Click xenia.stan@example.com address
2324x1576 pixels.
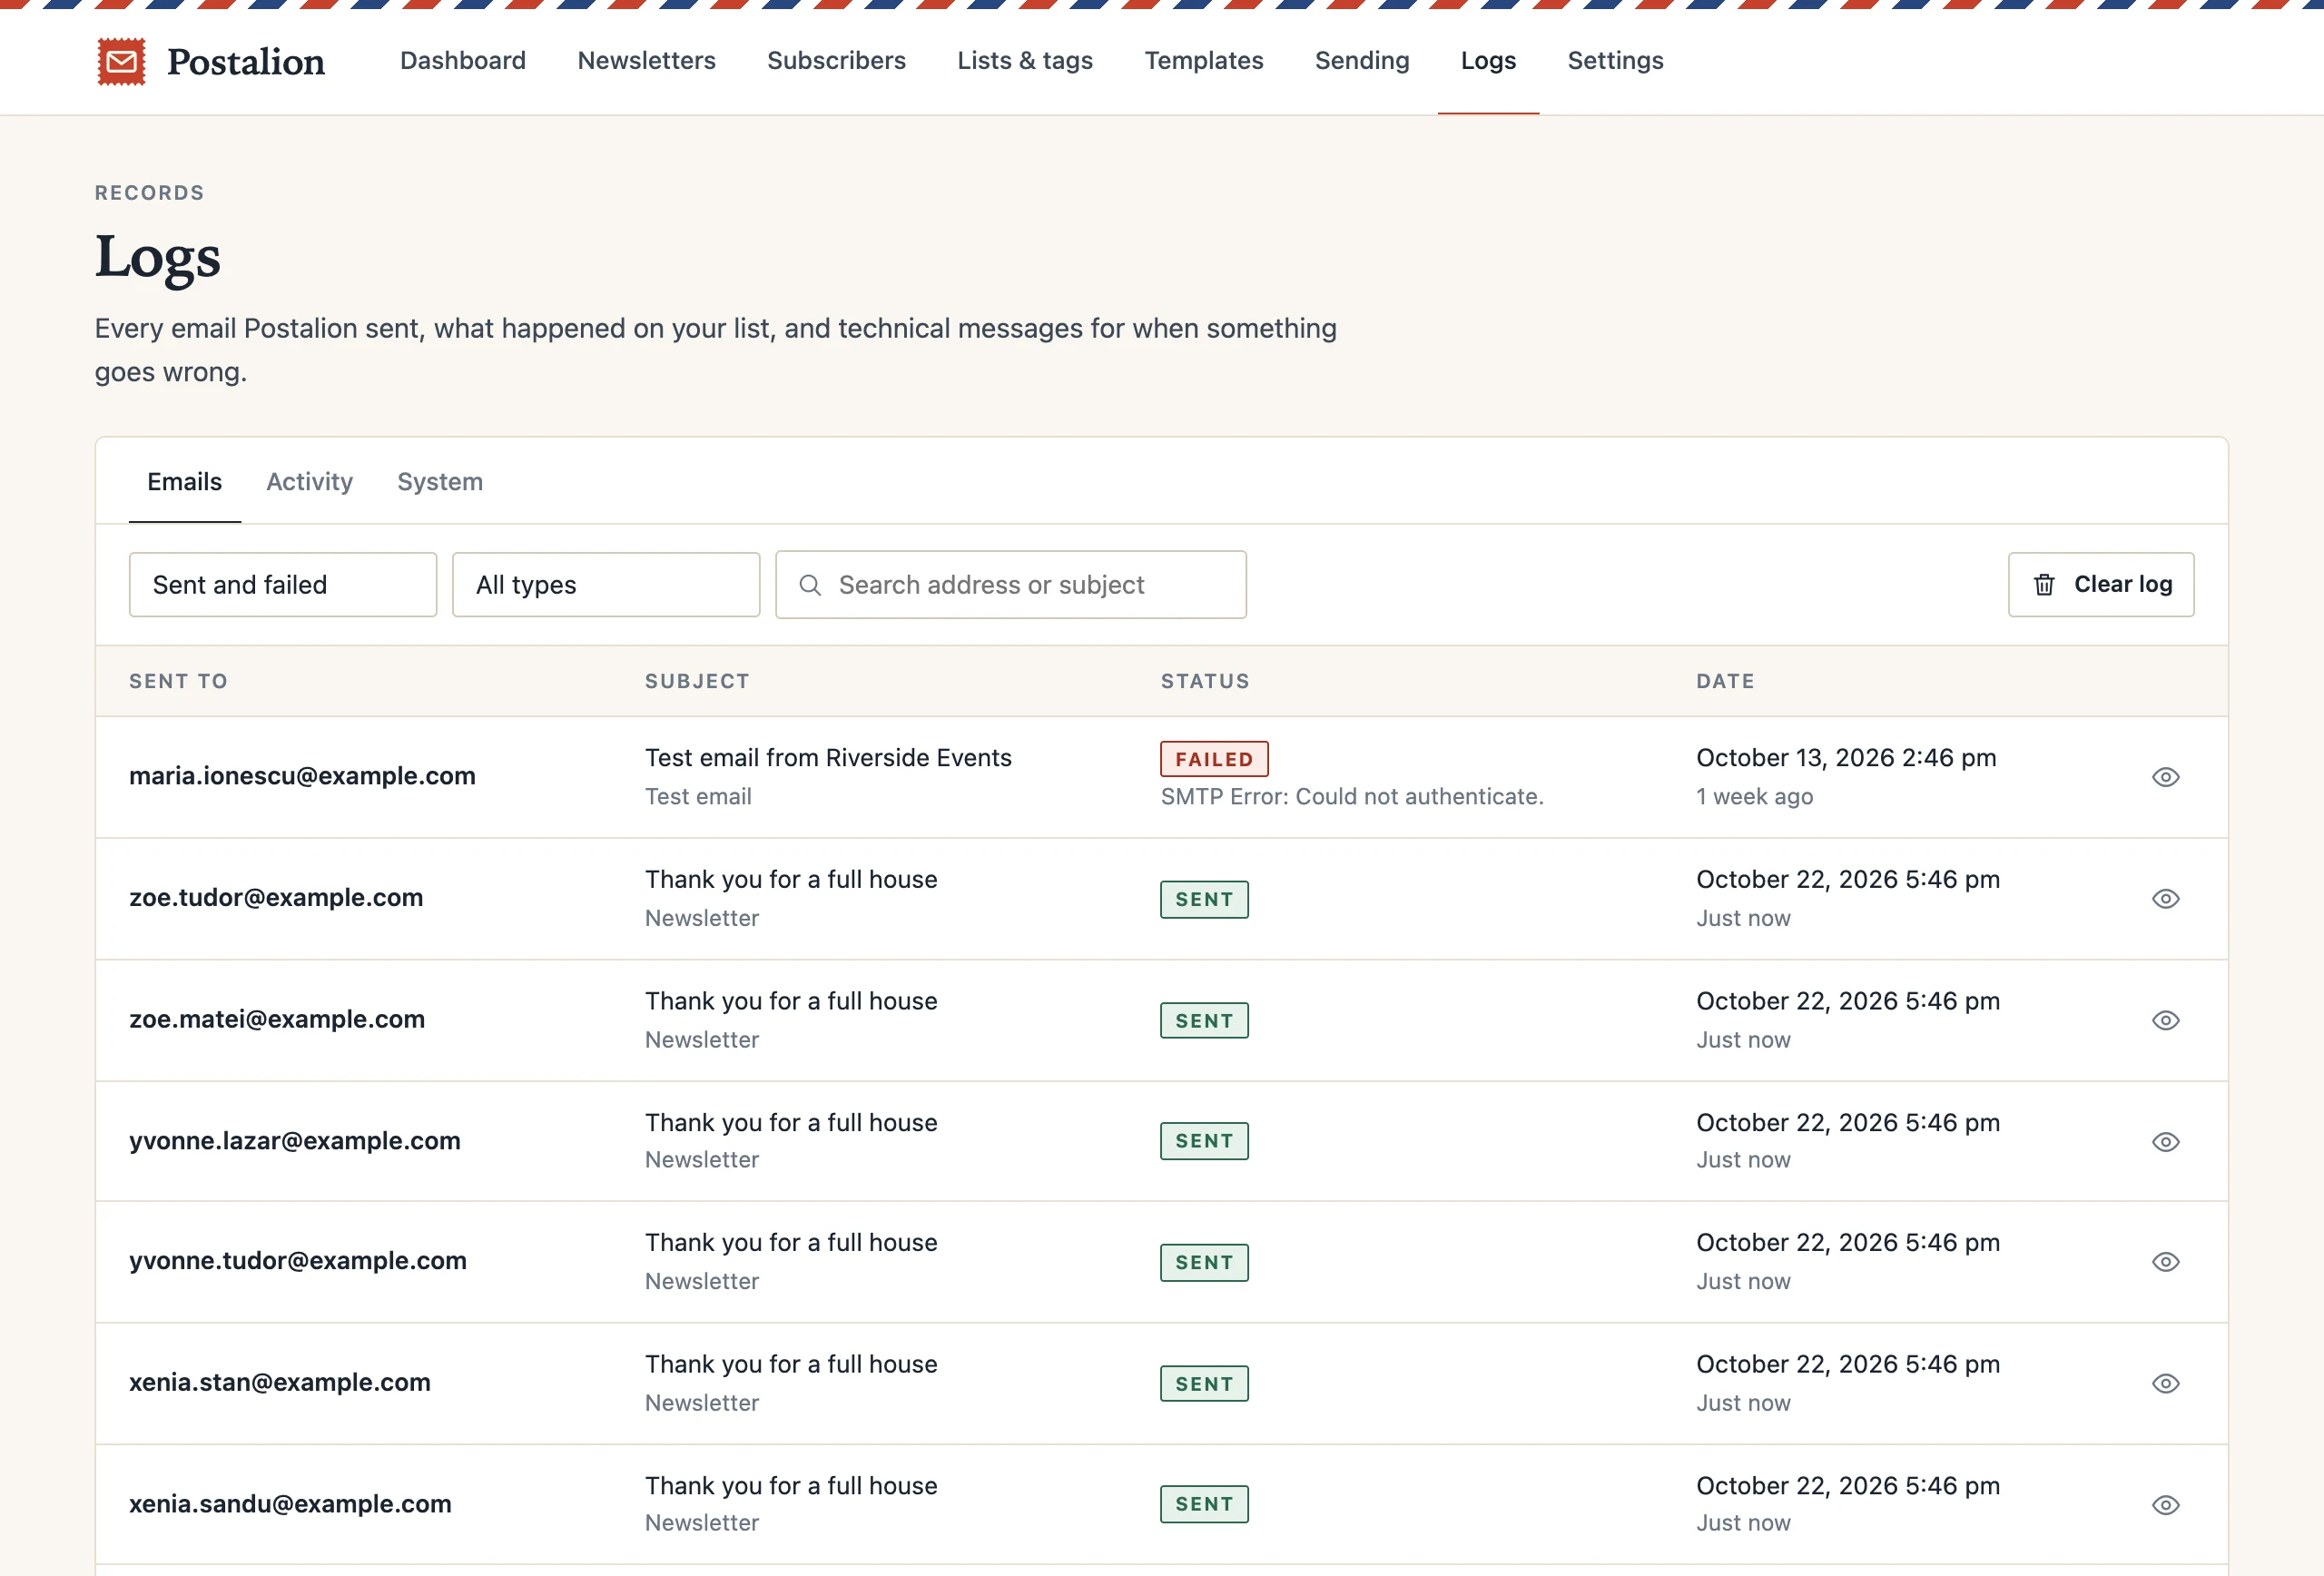(280, 1383)
